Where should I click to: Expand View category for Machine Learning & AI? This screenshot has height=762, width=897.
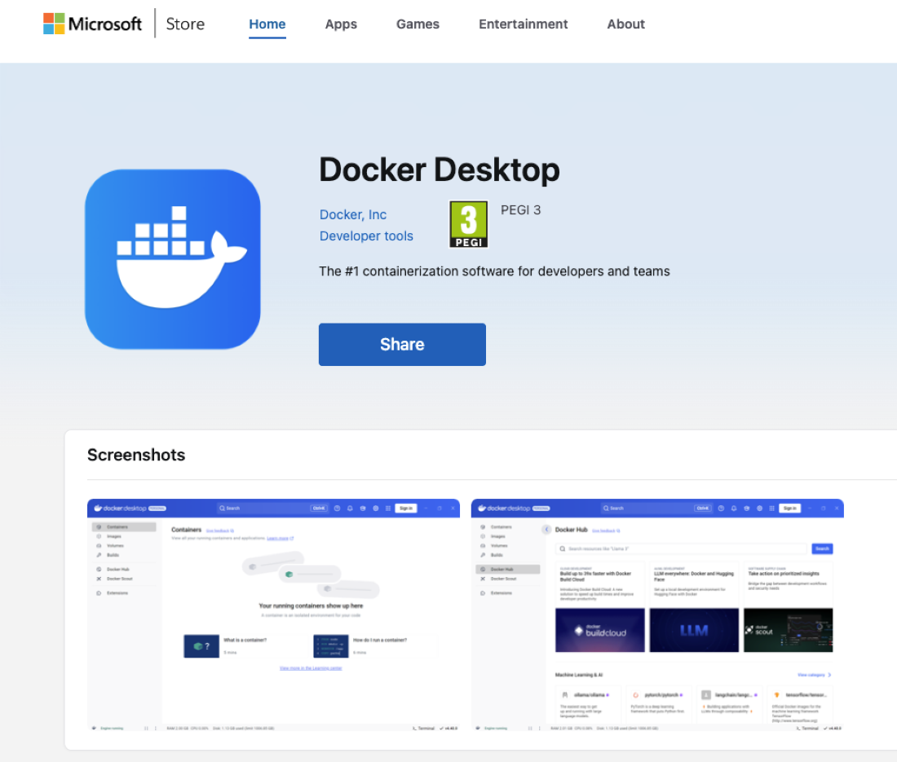pyautogui.click(x=812, y=675)
